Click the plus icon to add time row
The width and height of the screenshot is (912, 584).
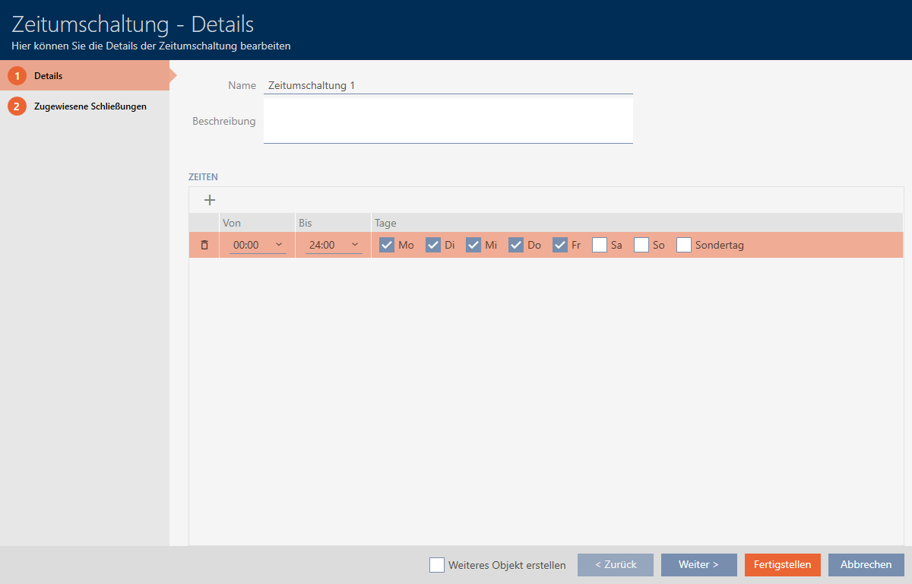(210, 200)
